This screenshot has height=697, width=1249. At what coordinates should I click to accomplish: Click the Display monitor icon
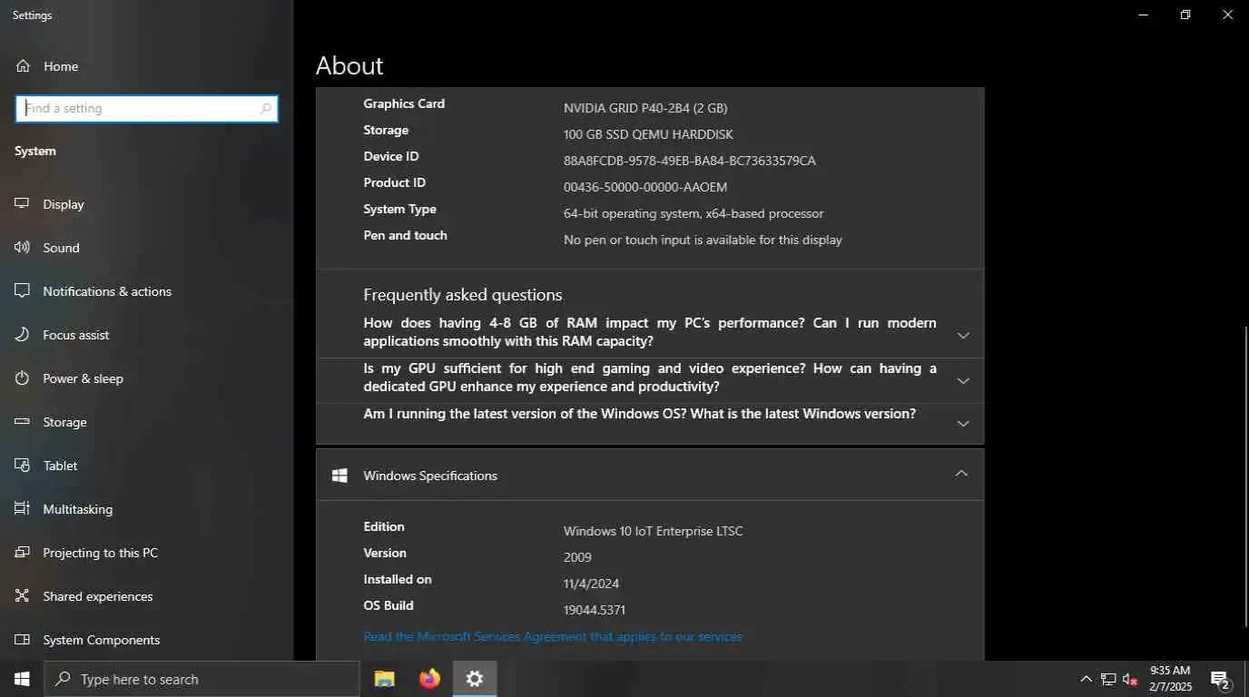23,204
